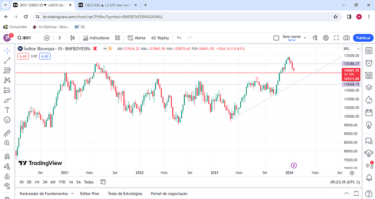Open the ideas lightbulb panel
Image resolution: width=375 pixels, height=199 pixels.
click(369, 125)
